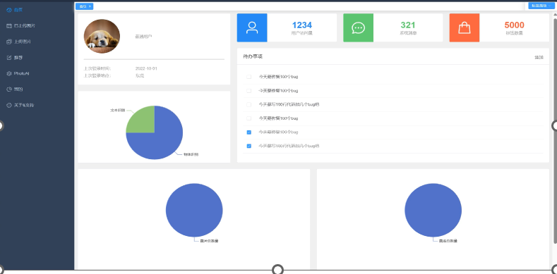This screenshot has height=274, width=557.
Task: Uncheck the last completed 100行代码 todo checkbox
Action: (249, 146)
